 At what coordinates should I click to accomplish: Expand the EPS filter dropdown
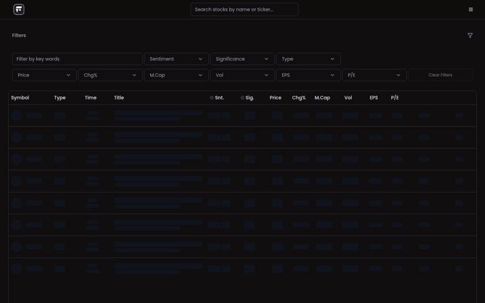(x=308, y=75)
